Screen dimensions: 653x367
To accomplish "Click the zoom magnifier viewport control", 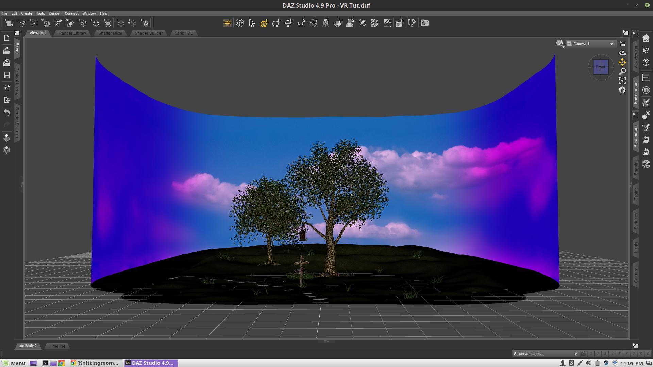I will [x=622, y=72].
